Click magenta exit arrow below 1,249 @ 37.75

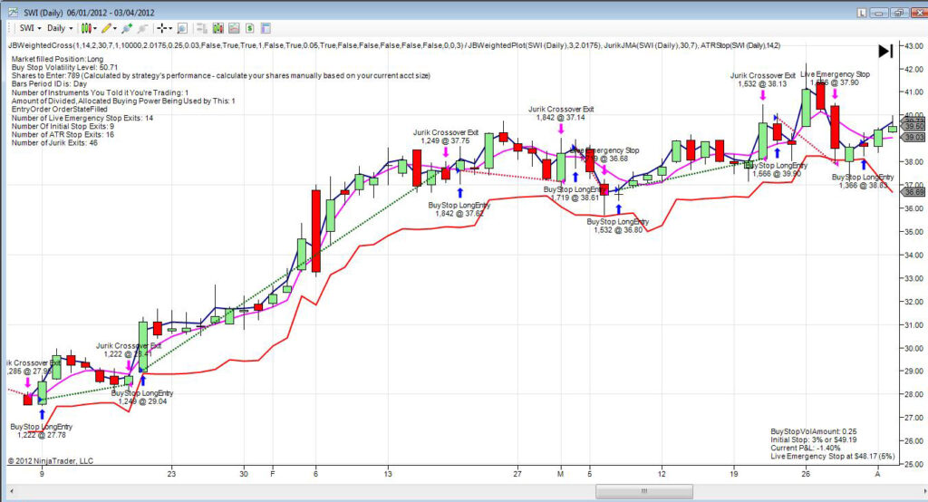446,152
